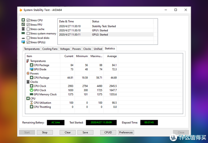The height and width of the screenshot is (143, 208).
Task: Click the Elapsed Time value 00:37:45
Action: pos(149,122)
